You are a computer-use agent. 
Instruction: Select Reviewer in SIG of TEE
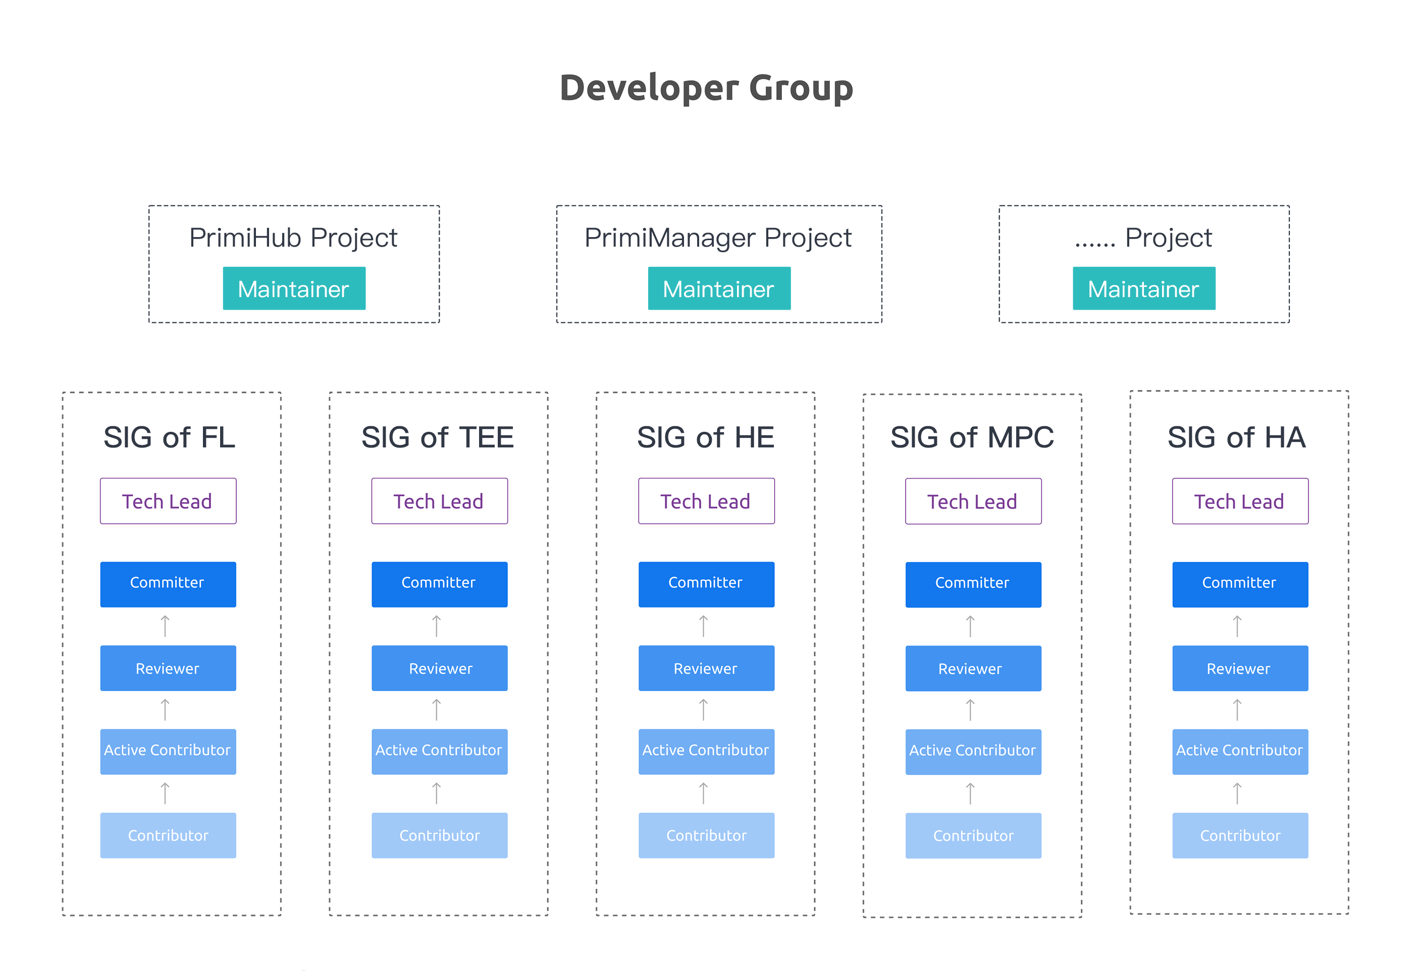pyautogui.click(x=439, y=668)
